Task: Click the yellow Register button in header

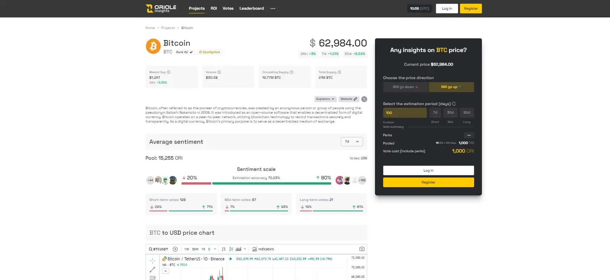Action: [x=470, y=9]
